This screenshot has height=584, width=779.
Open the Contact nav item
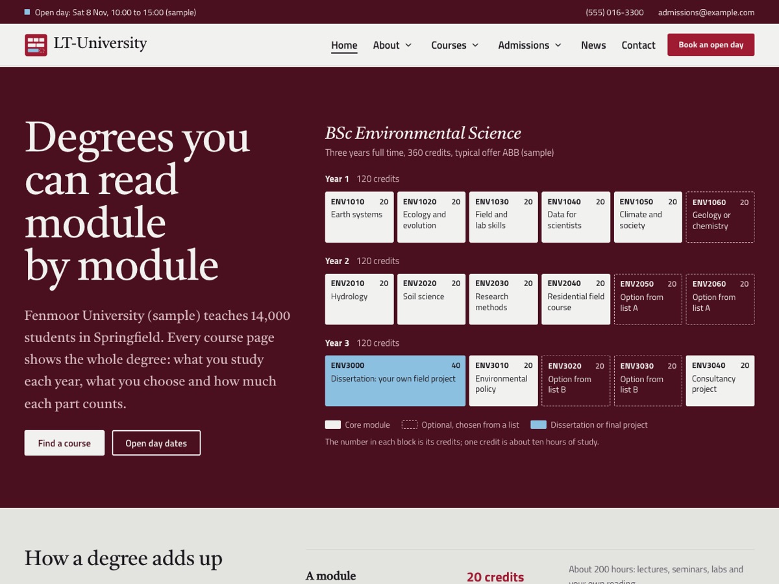(638, 45)
